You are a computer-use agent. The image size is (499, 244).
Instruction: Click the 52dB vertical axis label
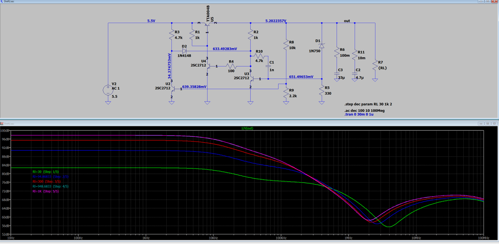point(5,235)
